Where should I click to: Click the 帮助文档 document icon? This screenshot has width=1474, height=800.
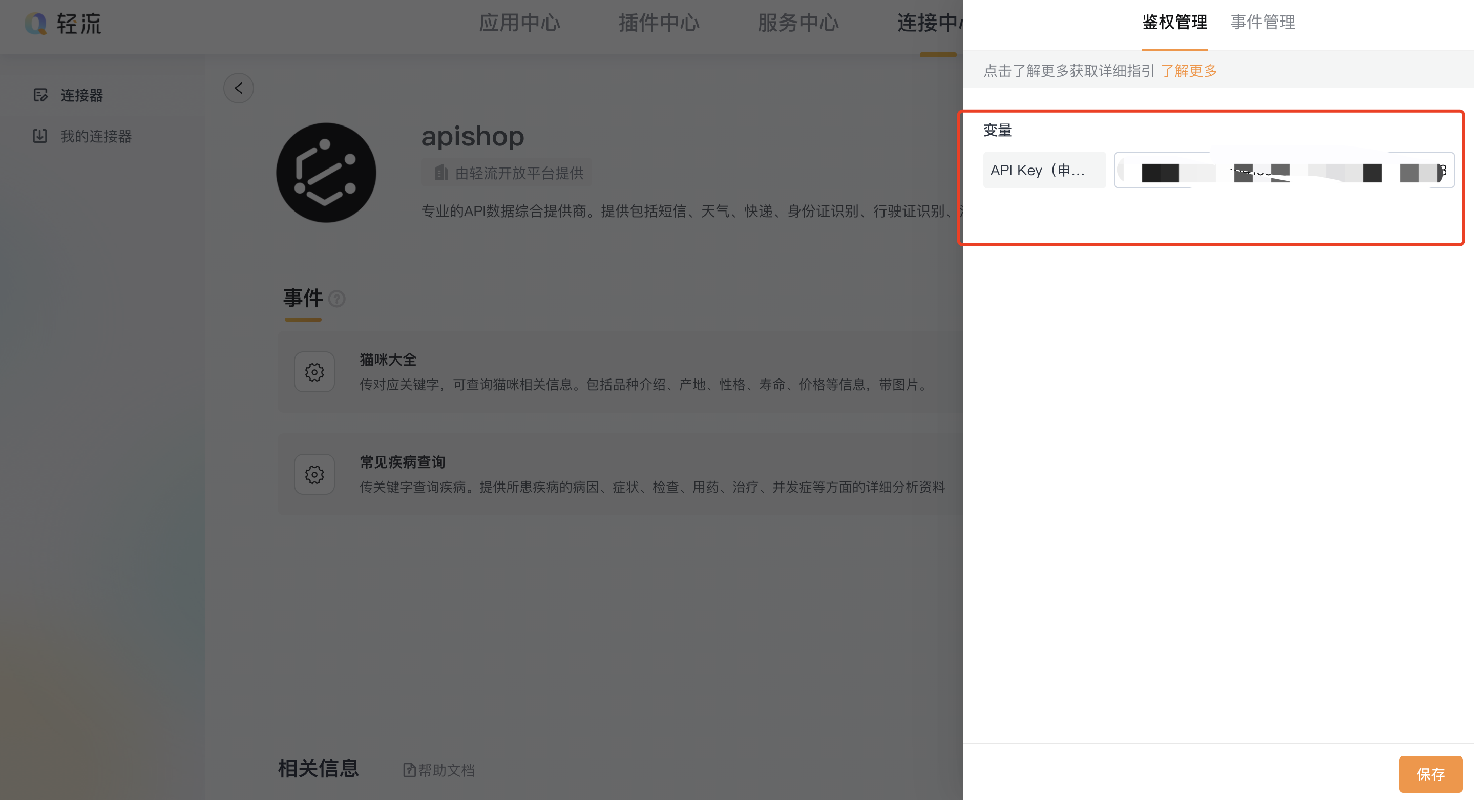[409, 770]
